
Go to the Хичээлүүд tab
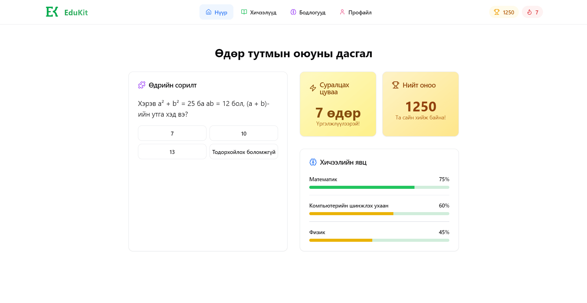pos(259,12)
